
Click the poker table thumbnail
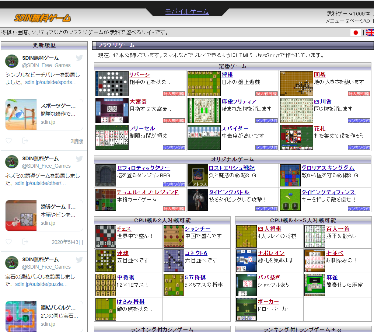pos(247,310)
